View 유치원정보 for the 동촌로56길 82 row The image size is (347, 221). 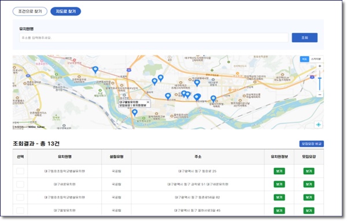click(279, 197)
